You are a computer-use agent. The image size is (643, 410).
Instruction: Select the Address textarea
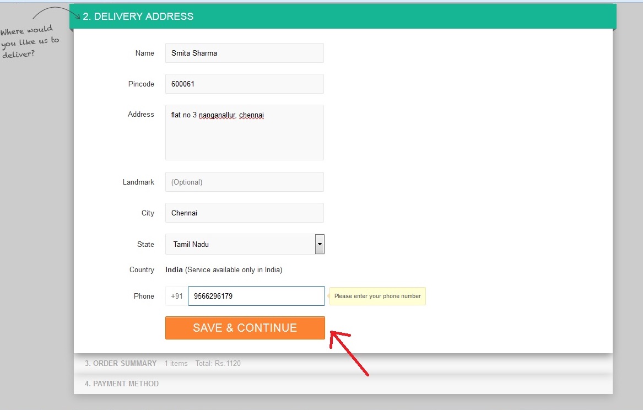coord(244,132)
